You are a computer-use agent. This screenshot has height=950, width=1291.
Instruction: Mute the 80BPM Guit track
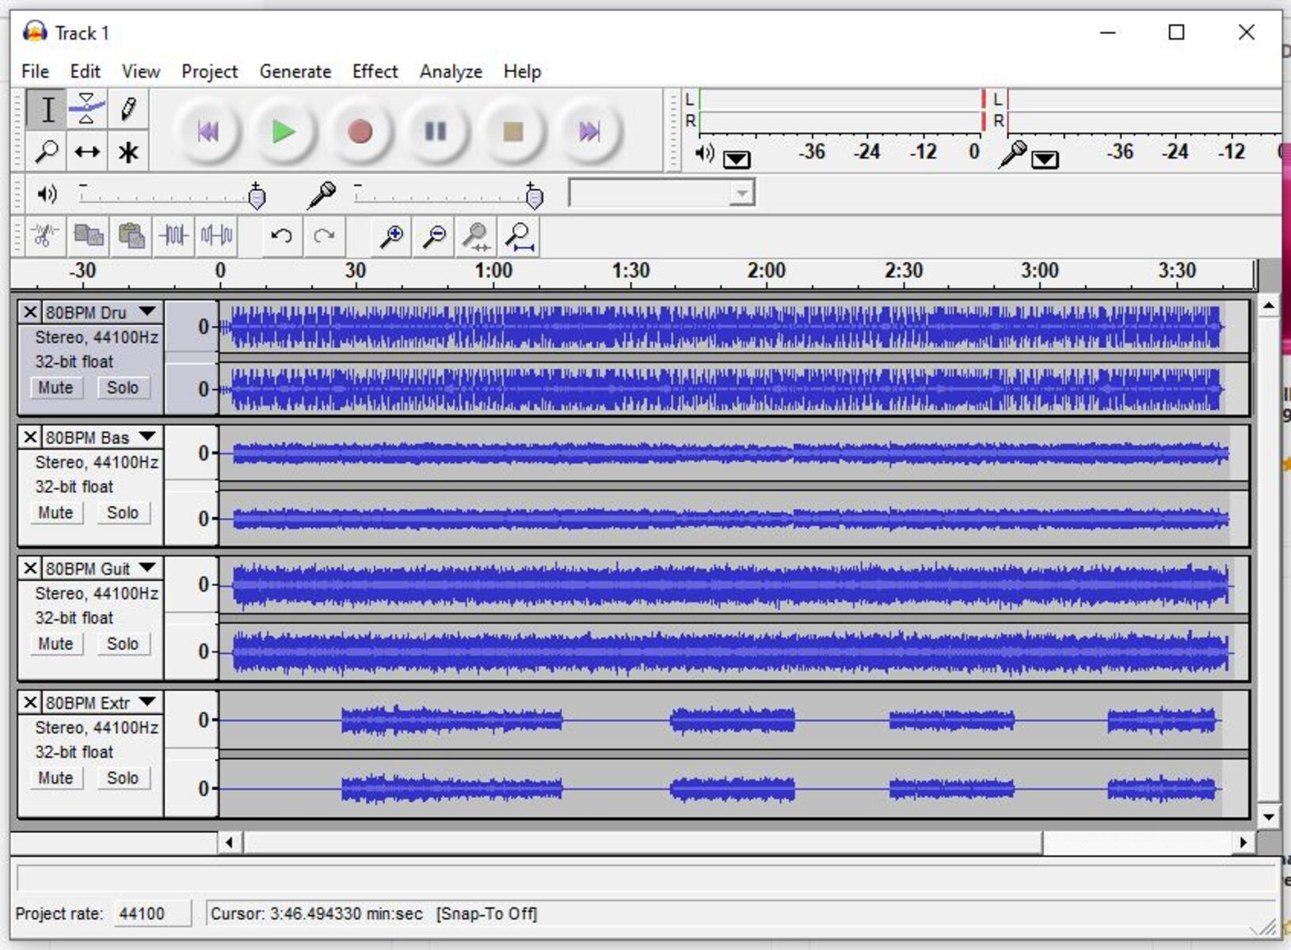coord(55,644)
